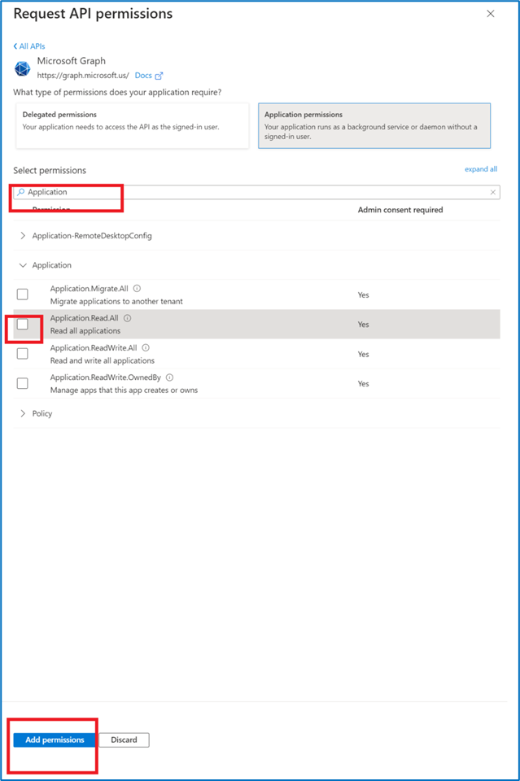Check Application.ReadWrite.OwnedBy checkbox
Screen dimensions: 520x781
pos(23,383)
